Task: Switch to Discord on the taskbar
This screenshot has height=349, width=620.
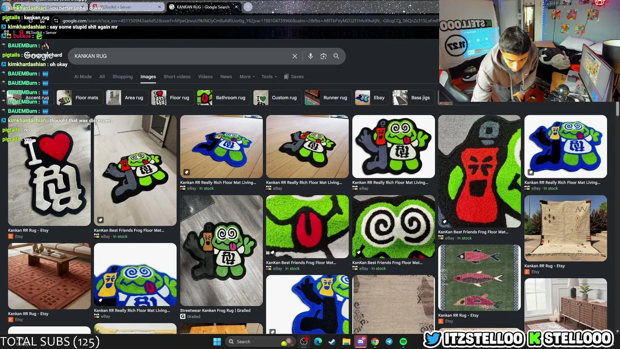Action: (x=360, y=342)
